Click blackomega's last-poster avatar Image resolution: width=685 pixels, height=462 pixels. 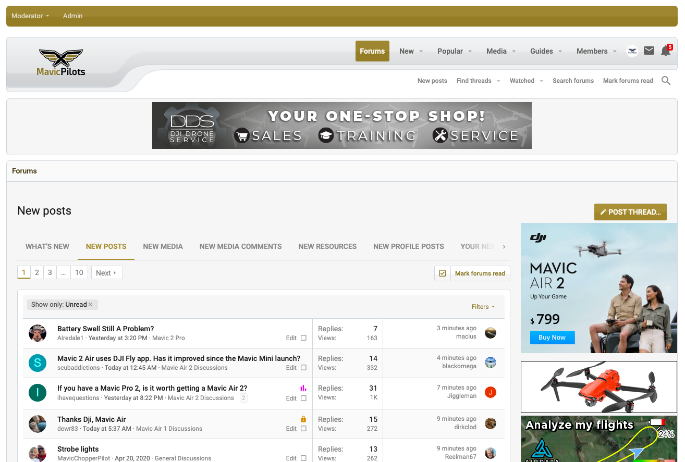490,363
